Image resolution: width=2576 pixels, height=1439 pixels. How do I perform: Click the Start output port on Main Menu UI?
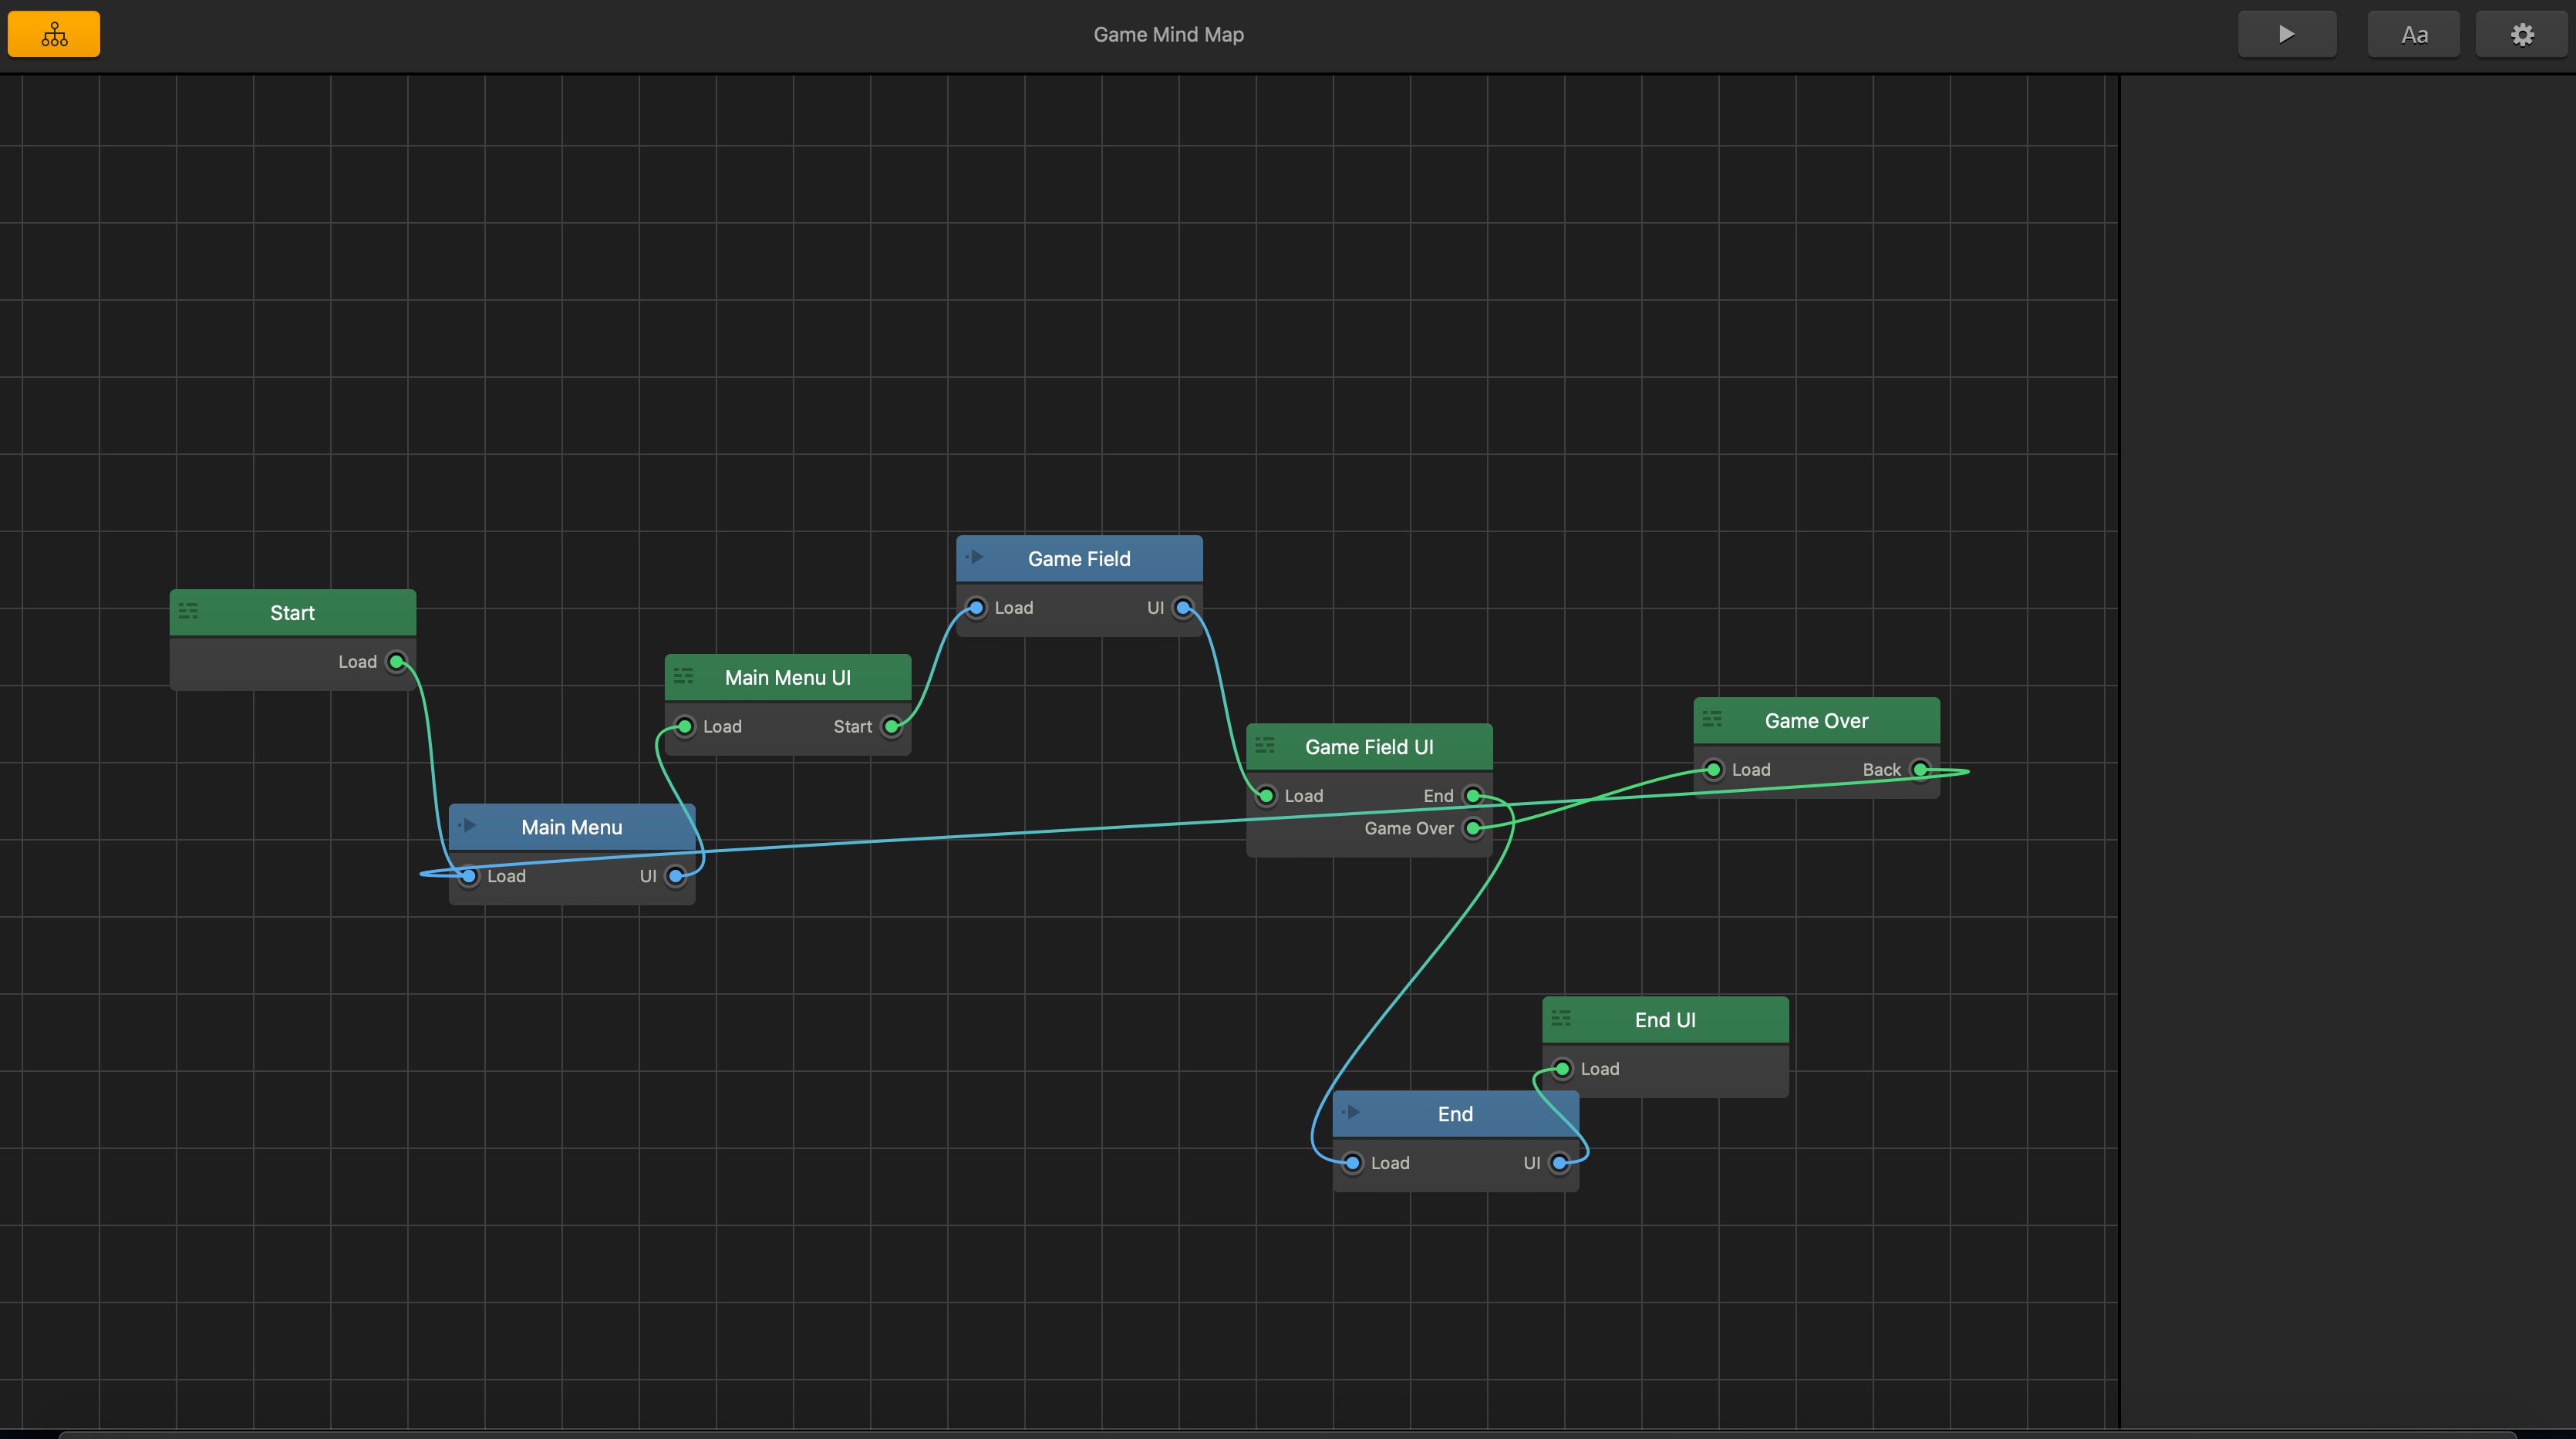(x=891, y=727)
